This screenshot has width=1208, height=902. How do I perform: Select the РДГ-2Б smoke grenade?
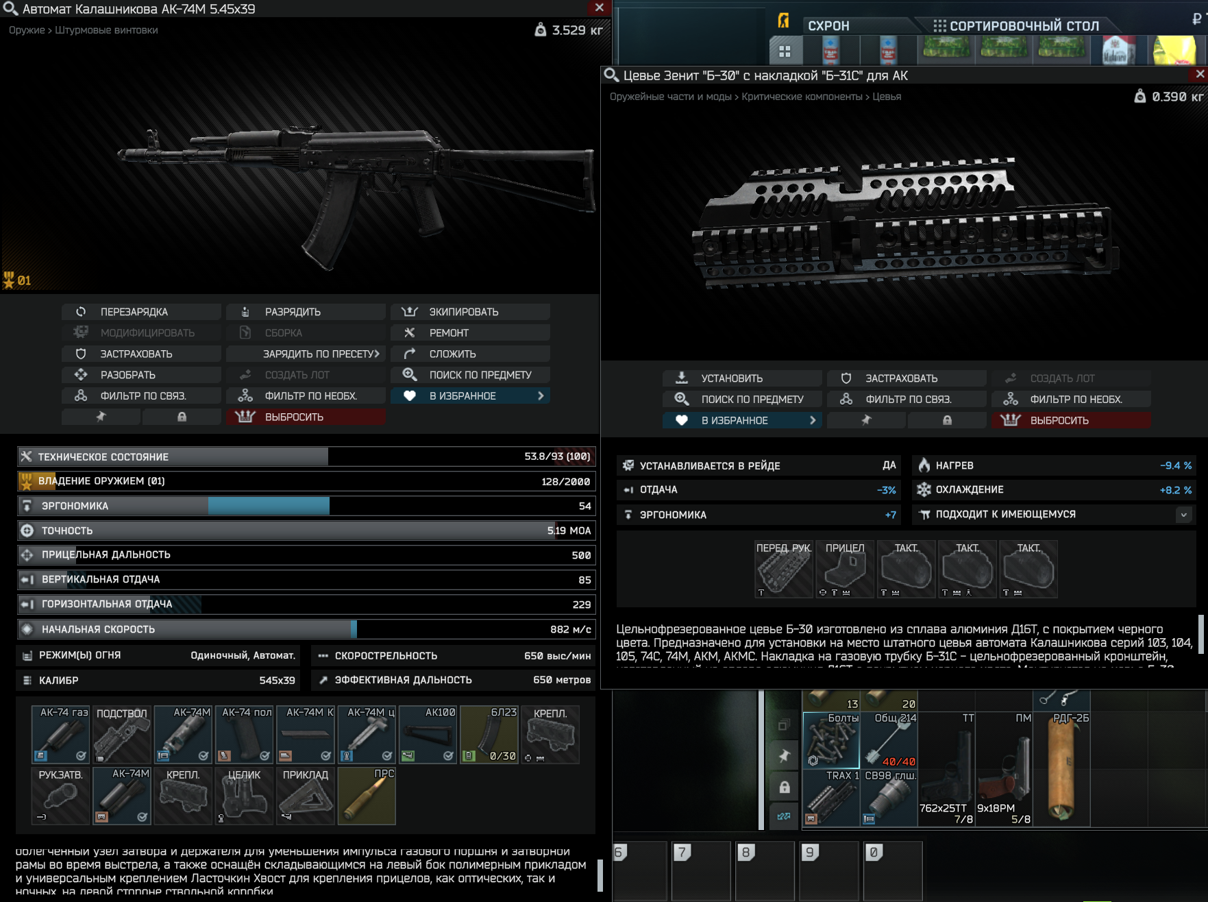click(1061, 768)
